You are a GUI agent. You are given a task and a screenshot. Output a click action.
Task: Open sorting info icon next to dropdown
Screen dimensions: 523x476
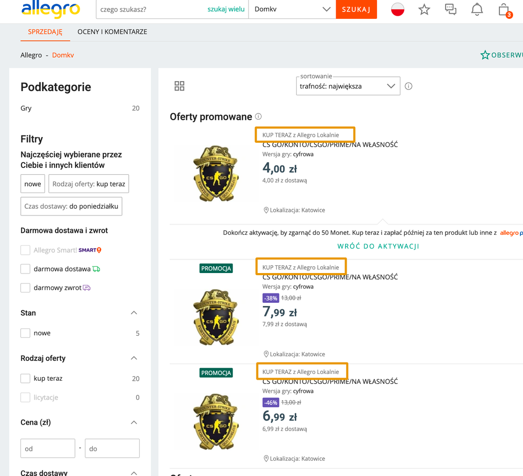click(408, 86)
